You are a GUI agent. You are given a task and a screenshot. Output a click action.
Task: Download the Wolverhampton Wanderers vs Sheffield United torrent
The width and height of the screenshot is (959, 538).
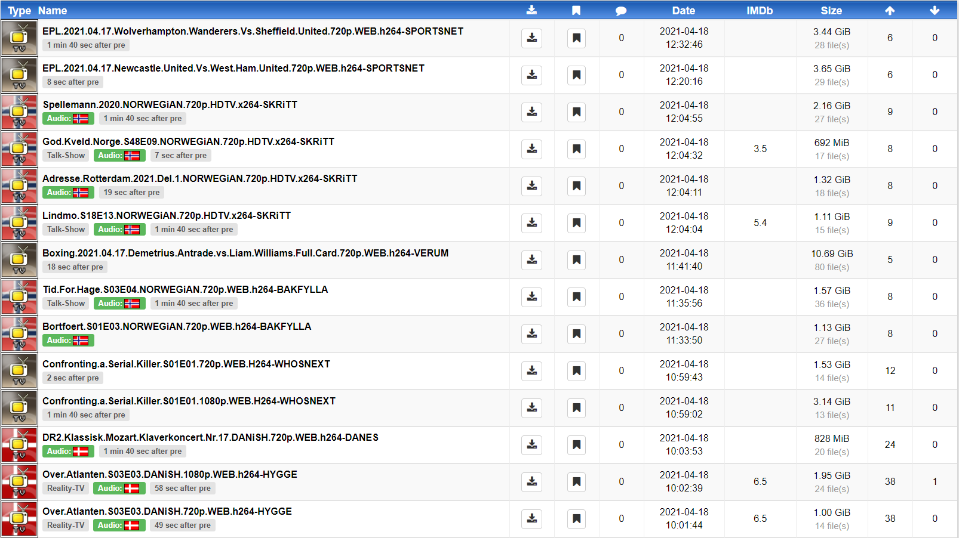pyautogui.click(x=531, y=38)
